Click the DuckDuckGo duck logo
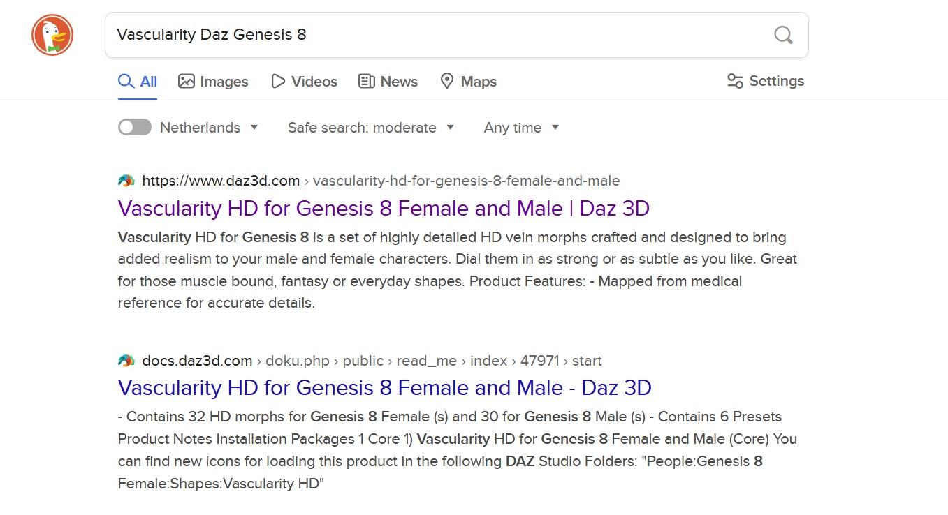948x515 pixels. (x=52, y=35)
